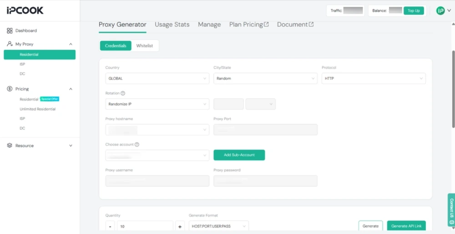Expand the account menu chevron
The image size is (455, 234).
click(x=449, y=11)
